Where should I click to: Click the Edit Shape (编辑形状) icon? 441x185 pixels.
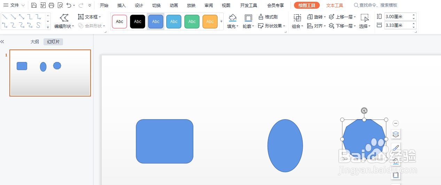(x=64, y=18)
